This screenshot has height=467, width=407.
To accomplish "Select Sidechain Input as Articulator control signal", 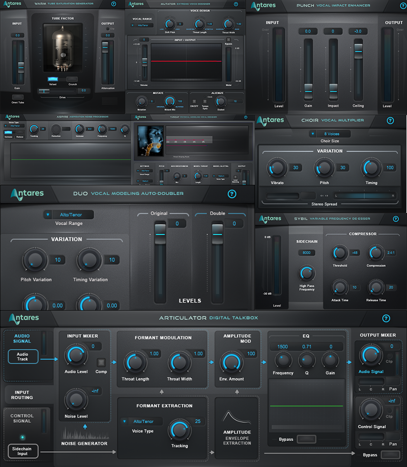I will tap(23, 451).
